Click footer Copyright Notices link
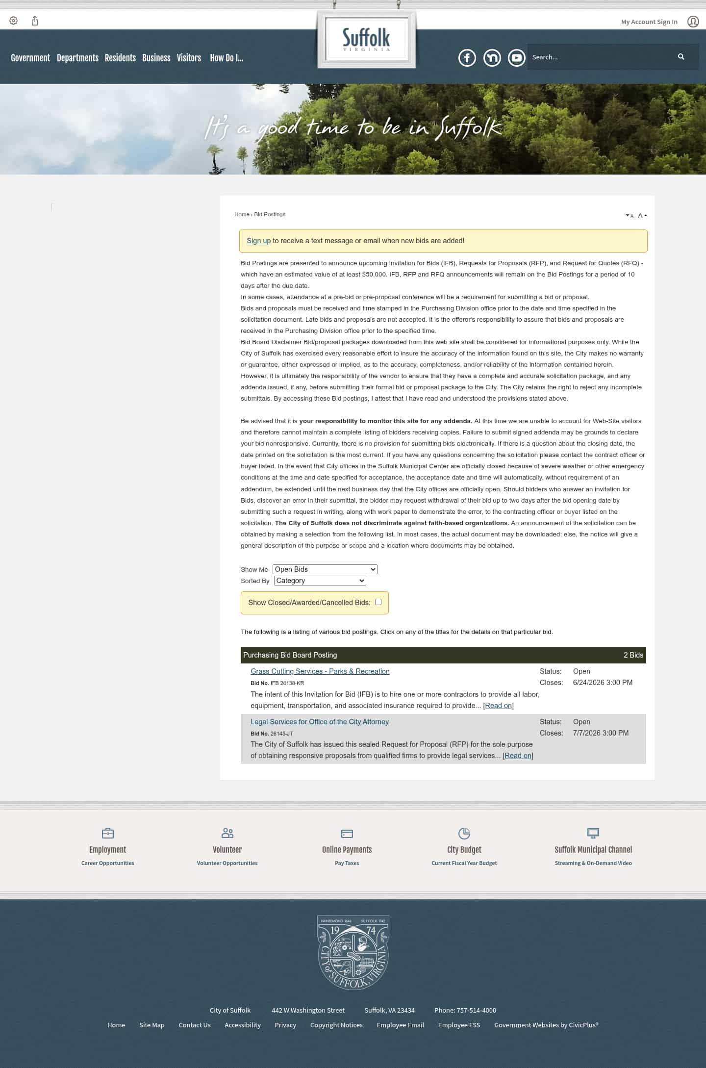 click(336, 1025)
